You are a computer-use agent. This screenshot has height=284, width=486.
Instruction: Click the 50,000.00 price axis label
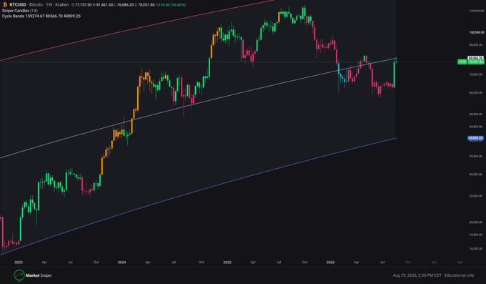[x=477, y=114]
